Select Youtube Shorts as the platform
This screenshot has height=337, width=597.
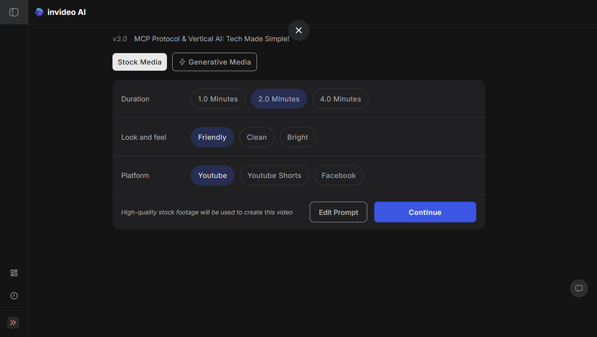[274, 176]
